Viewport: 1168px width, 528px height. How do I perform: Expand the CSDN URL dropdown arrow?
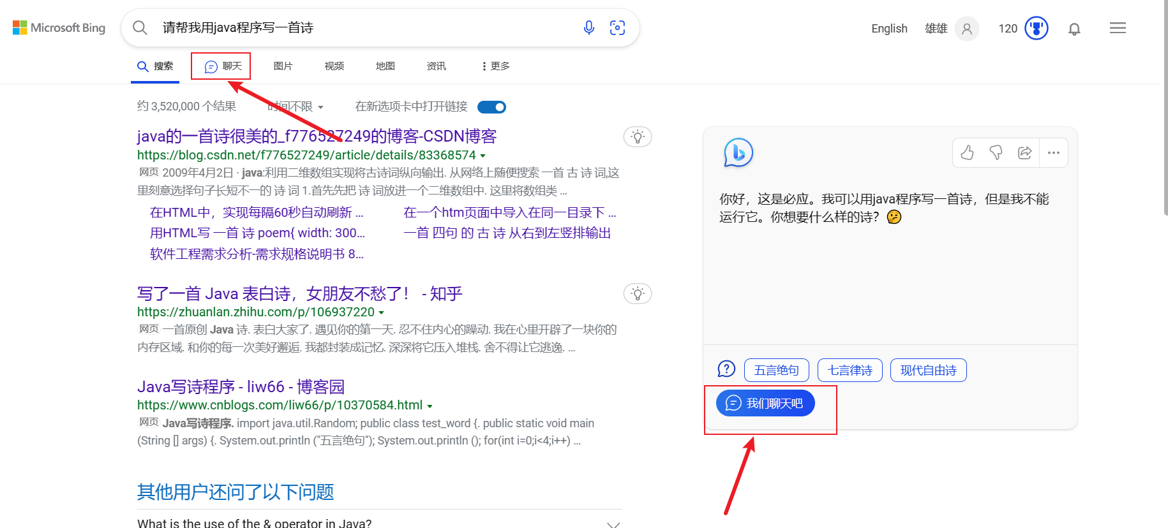pos(483,156)
